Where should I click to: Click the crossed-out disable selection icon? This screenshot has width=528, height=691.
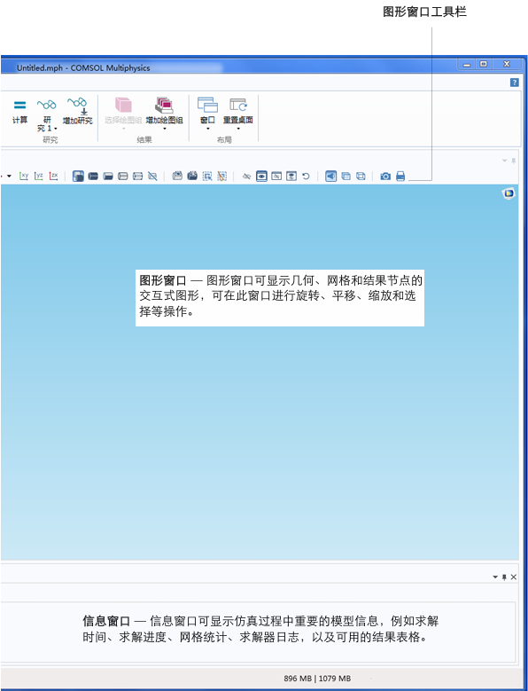point(152,177)
